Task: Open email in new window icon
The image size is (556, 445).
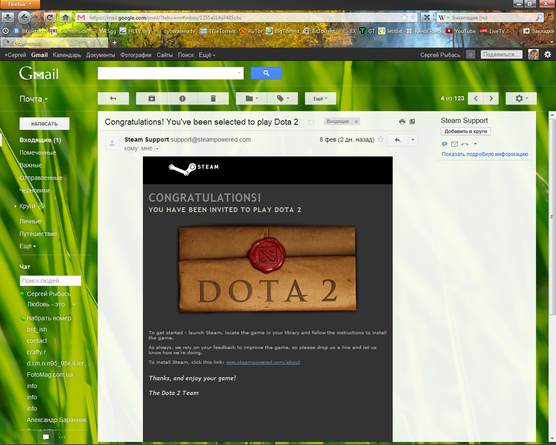Action: point(412,122)
